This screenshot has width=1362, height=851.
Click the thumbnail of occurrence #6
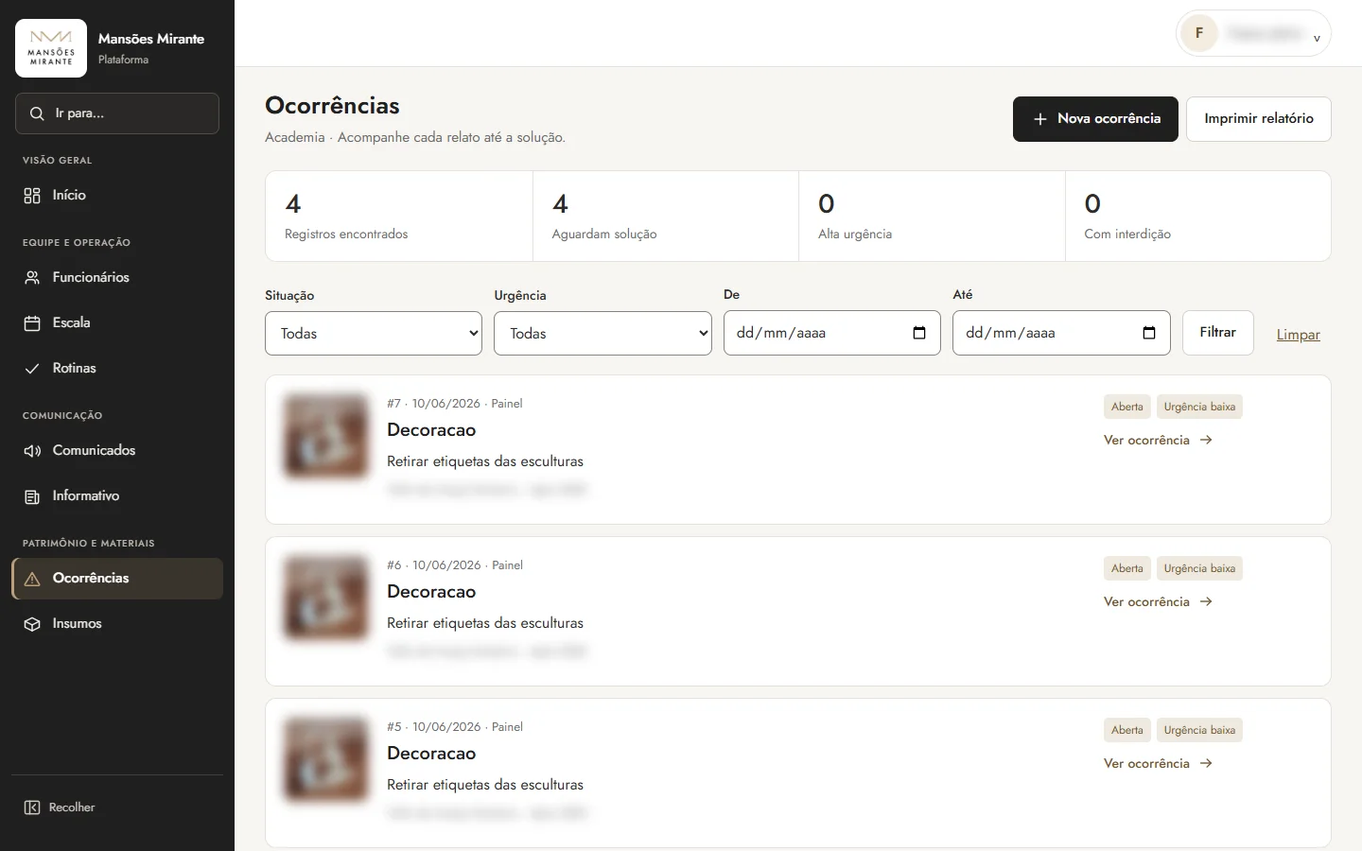[x=326, y=599]
